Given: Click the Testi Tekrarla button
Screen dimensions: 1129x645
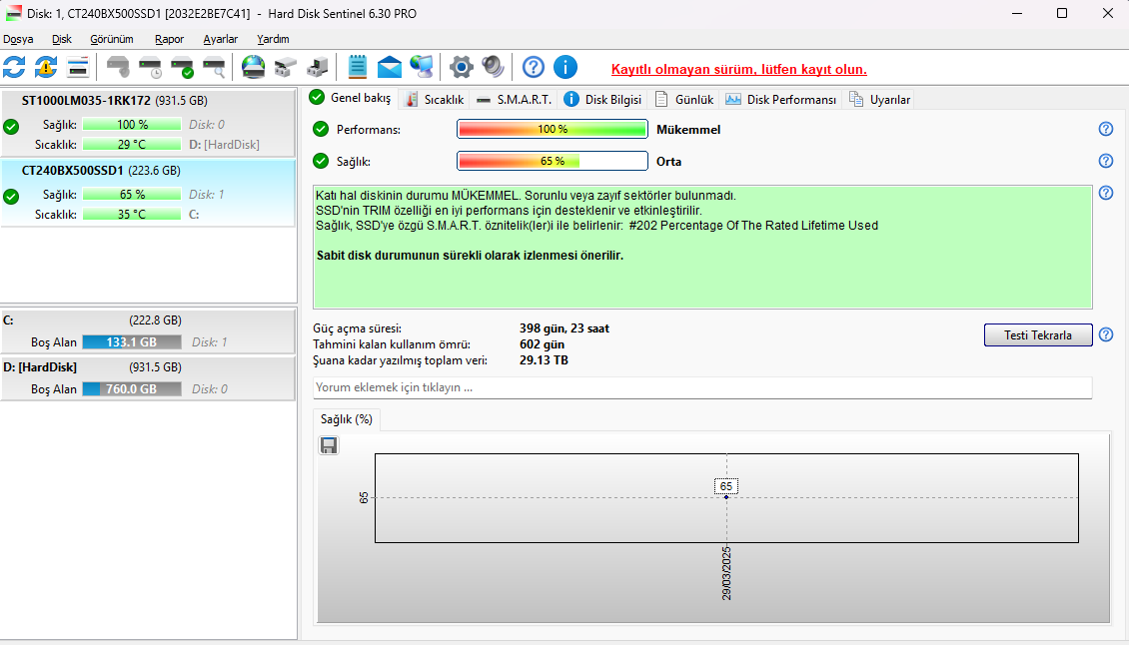Looking at the screenshot, I should click(x=1037, y=334).
